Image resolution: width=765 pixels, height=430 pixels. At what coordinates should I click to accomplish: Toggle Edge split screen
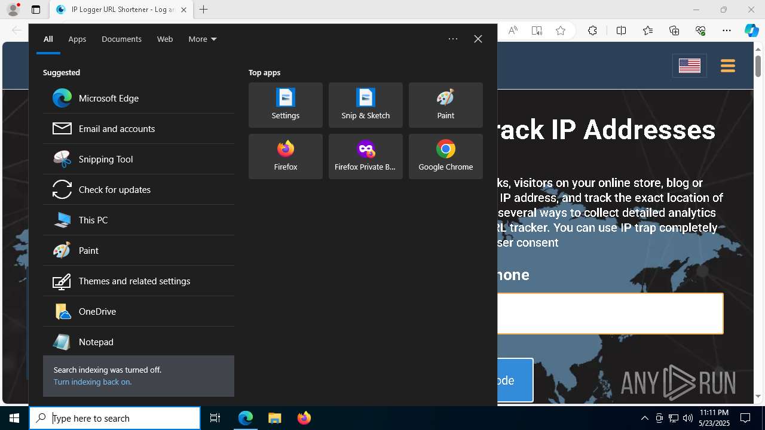coord(621,31)
